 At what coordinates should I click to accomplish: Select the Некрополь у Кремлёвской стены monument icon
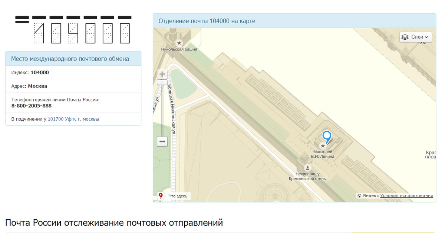pos(308,168)
